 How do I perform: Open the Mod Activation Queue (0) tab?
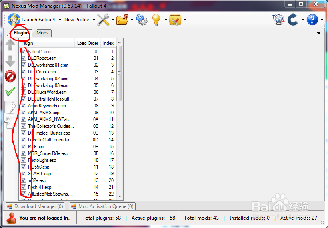102,206
